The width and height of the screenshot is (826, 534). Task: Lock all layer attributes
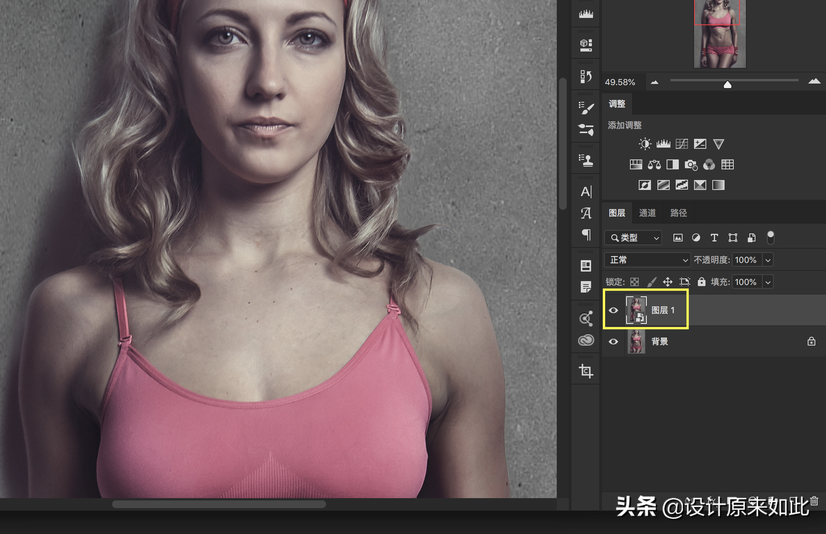701,281
